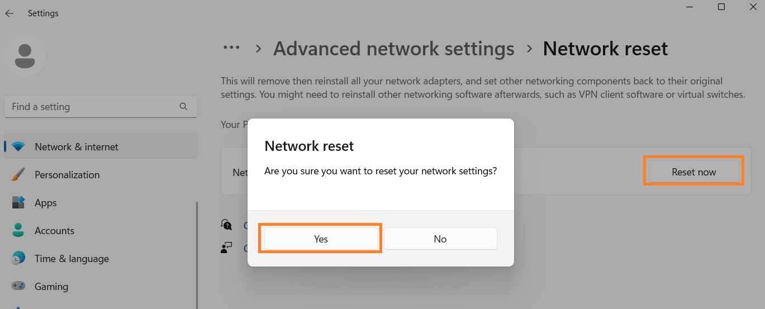Open the Time & language category
The image size is (765, 309).
[x=72, y=259]
